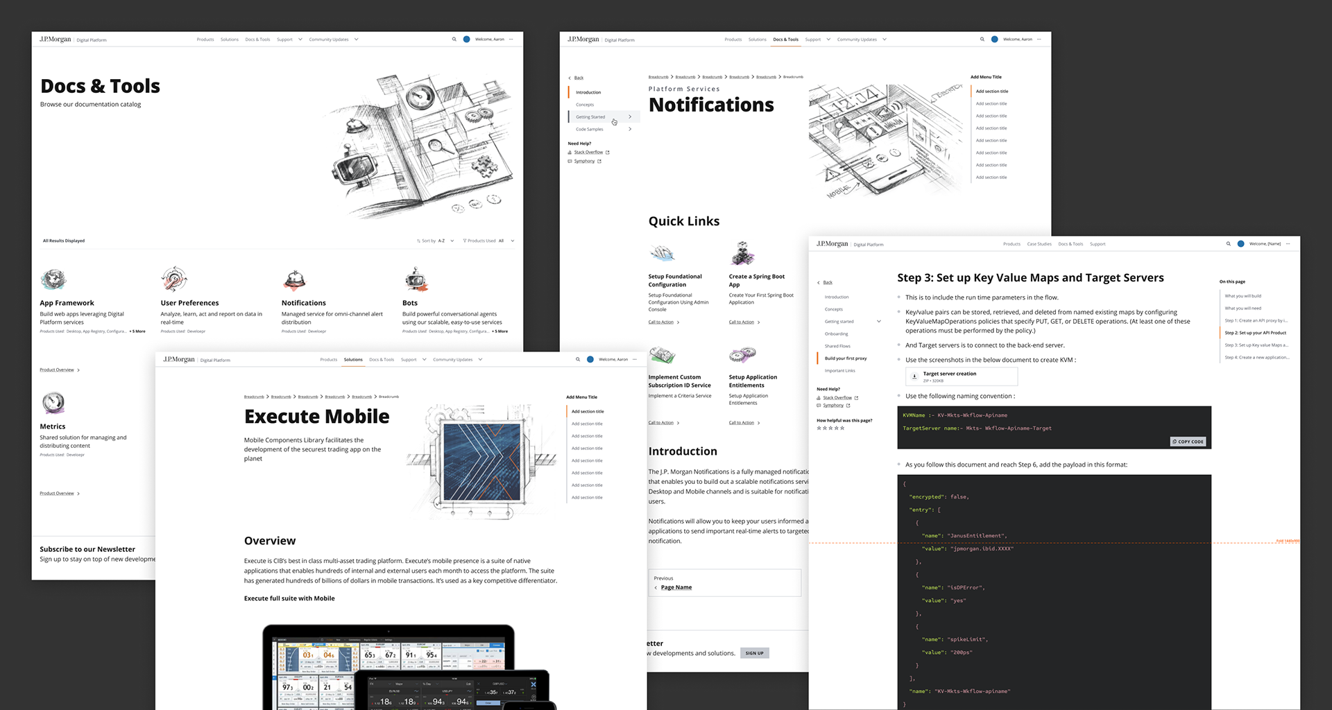Click What you will build anchor
The image size is (1332, 710).
(1243, 296)
